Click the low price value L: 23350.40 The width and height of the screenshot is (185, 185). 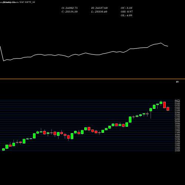tap(99, 12)
